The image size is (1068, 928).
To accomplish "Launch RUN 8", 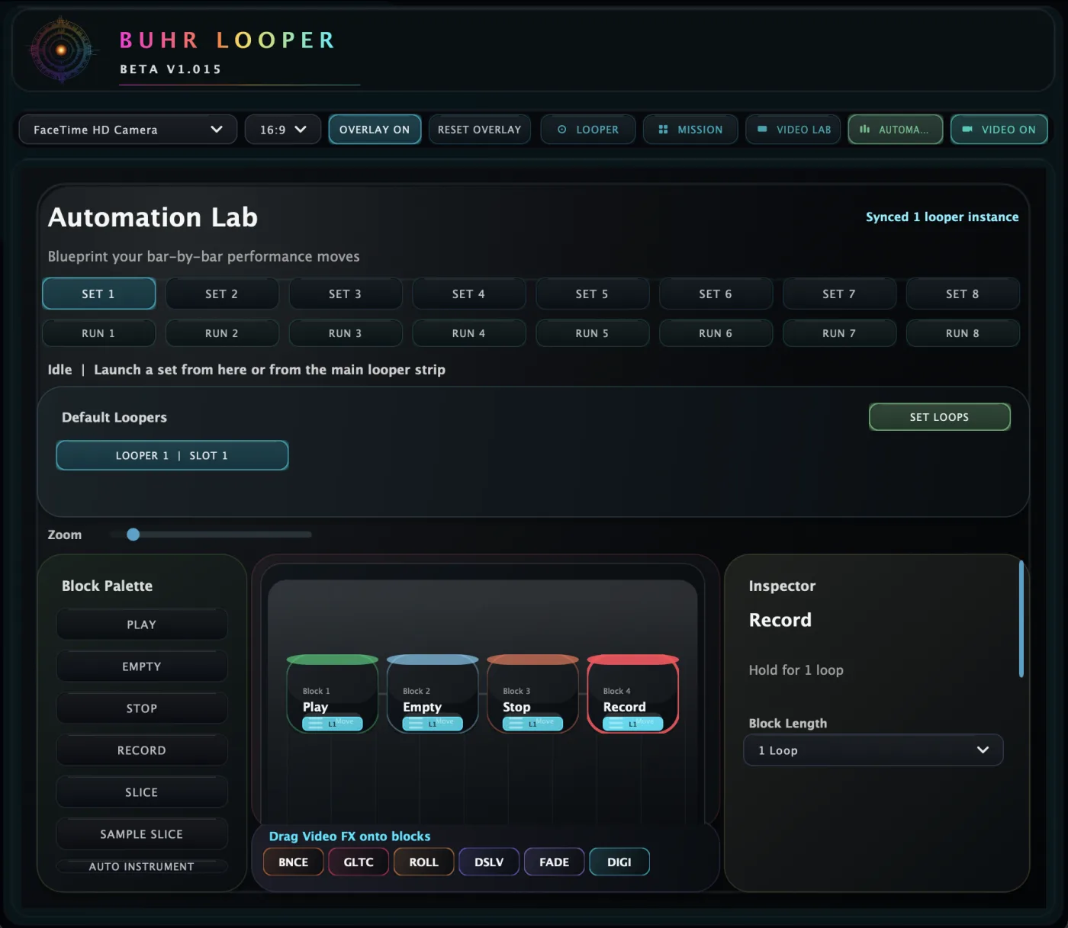I will click(963, 333).
